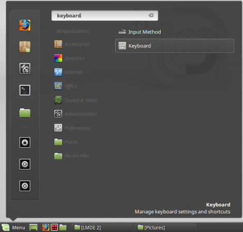Click the Quit power icon in sidebar

25,186
